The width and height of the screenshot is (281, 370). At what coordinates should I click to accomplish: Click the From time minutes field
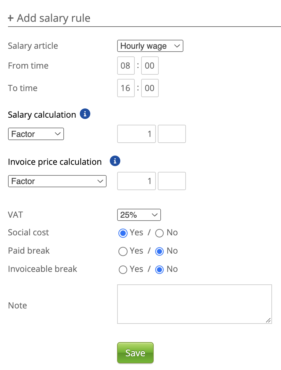pyautogui.click(x=150, y=66)
